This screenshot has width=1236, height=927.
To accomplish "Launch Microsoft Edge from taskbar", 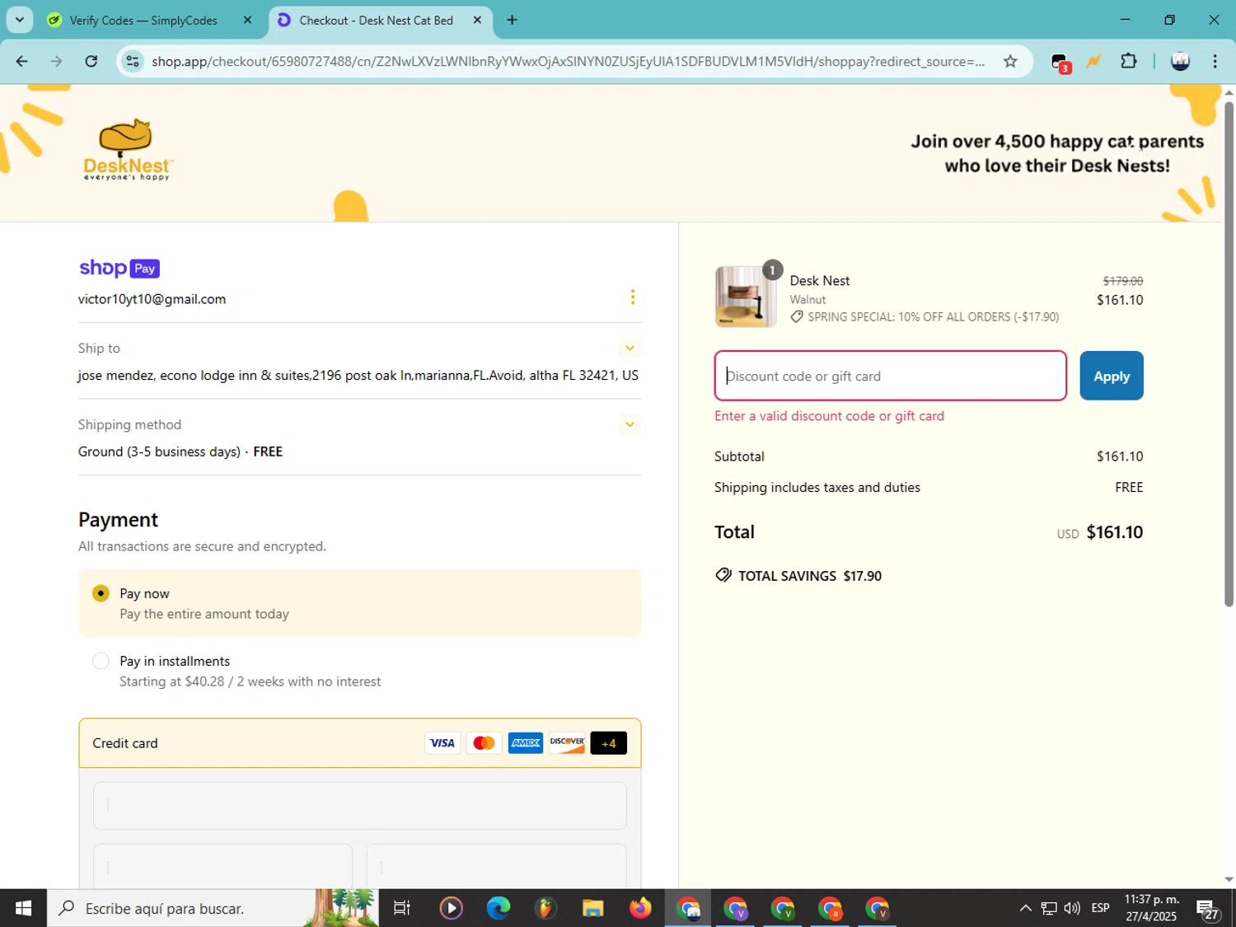I will click(499, 908).
